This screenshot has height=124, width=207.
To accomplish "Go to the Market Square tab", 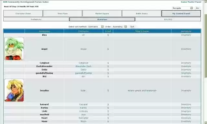I will tap(102, 14).
